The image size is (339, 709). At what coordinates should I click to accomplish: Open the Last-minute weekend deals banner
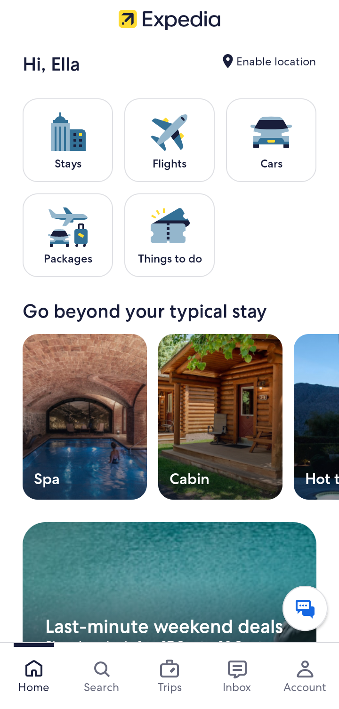click(x=169, y=582)
